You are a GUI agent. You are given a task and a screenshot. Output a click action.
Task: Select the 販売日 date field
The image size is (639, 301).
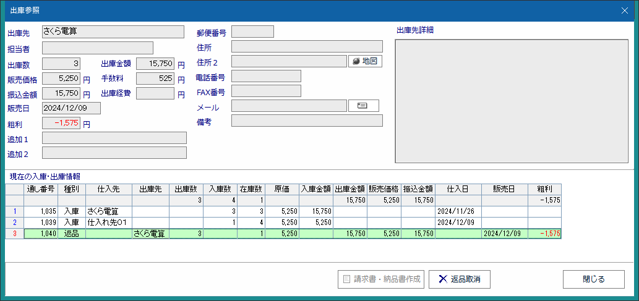click(x=71, y=108)
